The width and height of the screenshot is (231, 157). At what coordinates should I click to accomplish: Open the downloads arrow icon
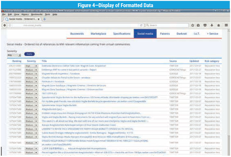[212, 25]
